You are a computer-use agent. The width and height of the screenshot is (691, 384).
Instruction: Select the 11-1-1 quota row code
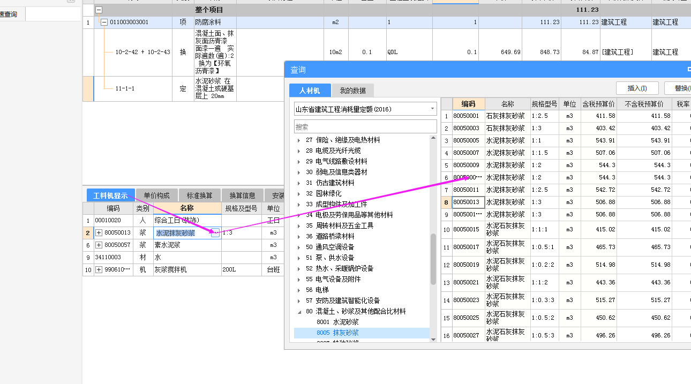[125, 89]
